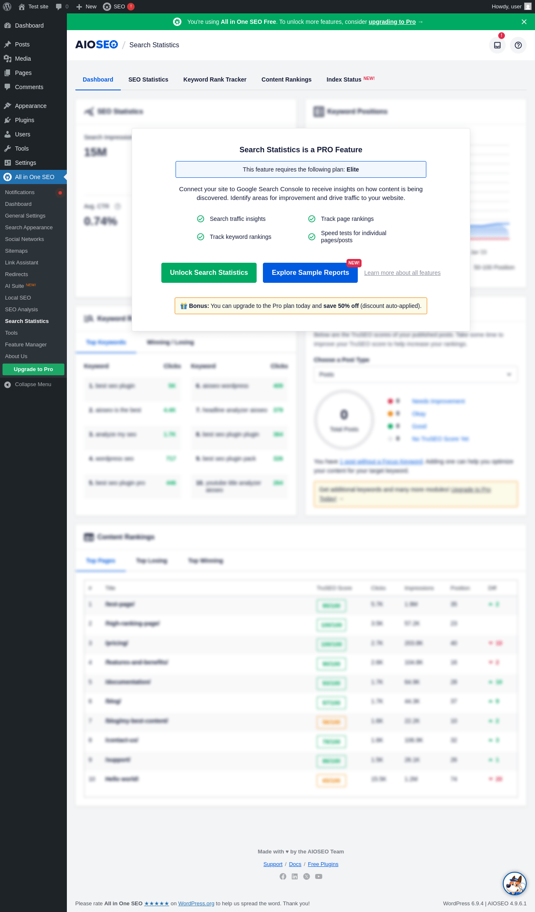Open Link Assistant in the sidebar

pyautogui.click(x=22, y=263)
